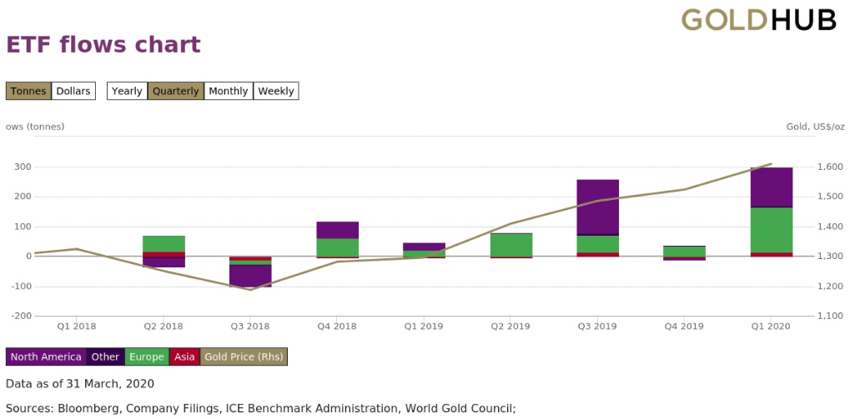Switch units to Tonnes

pyautogui.click(x=28, y=91)
